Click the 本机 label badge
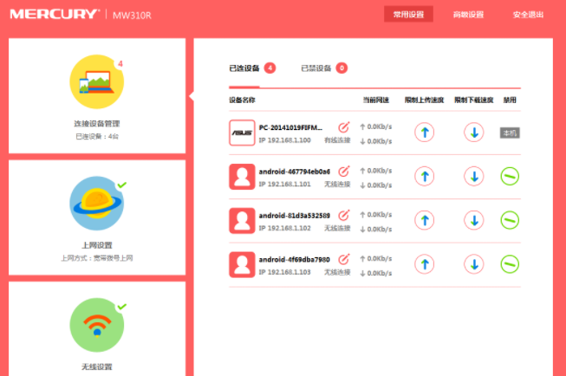 510,133
